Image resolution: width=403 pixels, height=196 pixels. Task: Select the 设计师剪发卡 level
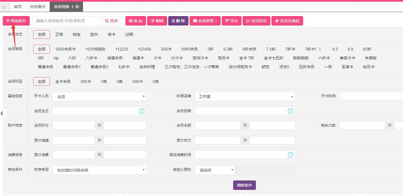(x=240, y=67)
